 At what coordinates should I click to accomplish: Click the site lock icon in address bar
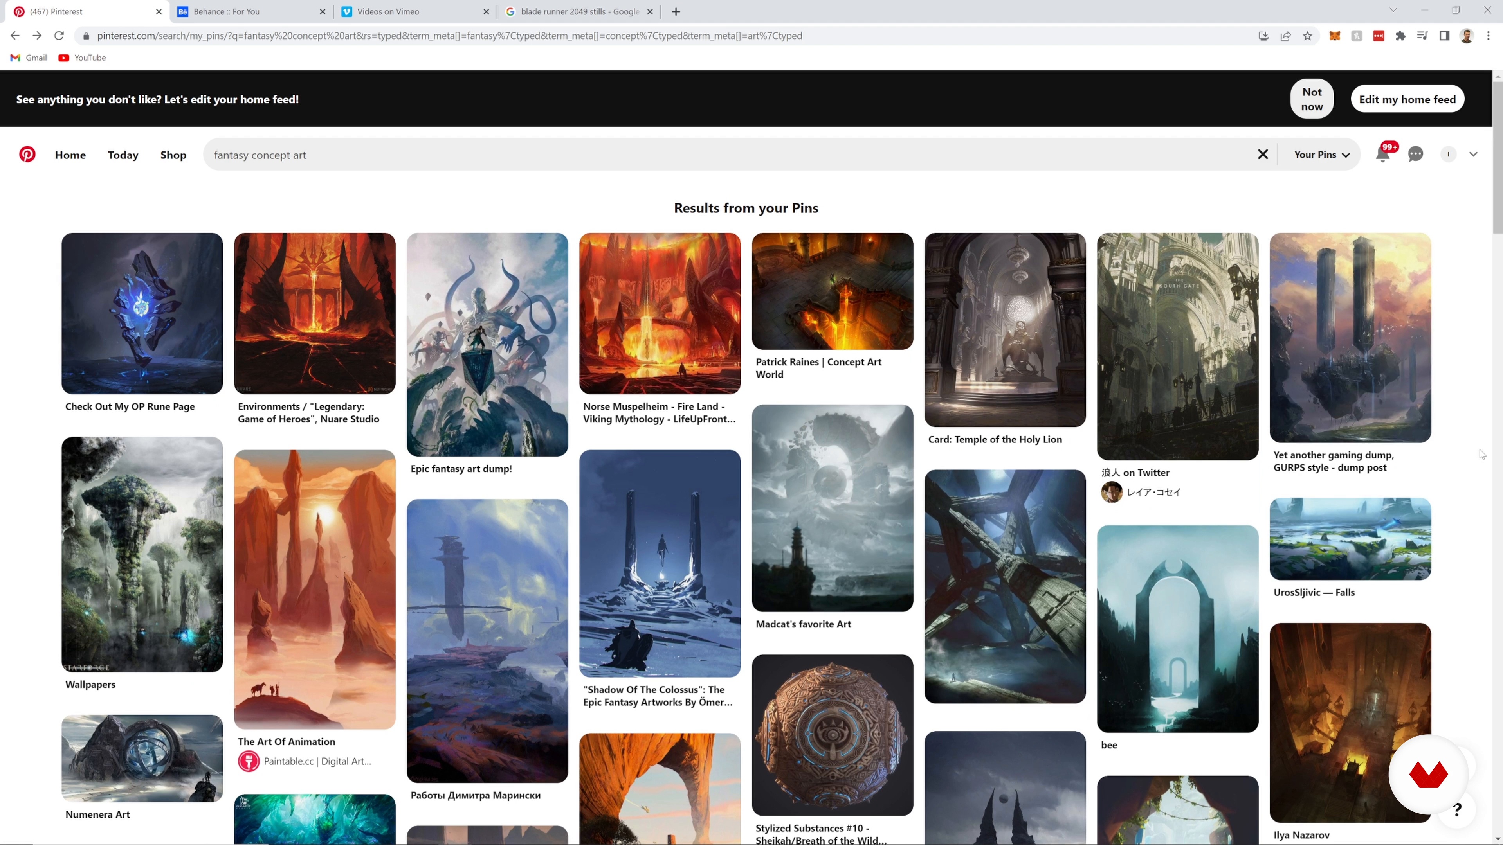click(x=86, y=36)
